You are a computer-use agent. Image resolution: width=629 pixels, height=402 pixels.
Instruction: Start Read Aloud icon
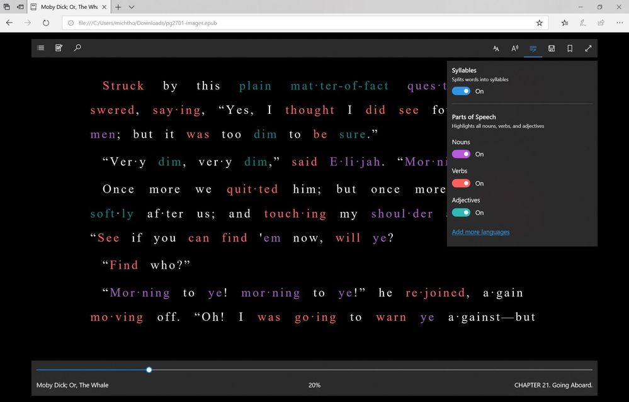[x=514, y=48]
